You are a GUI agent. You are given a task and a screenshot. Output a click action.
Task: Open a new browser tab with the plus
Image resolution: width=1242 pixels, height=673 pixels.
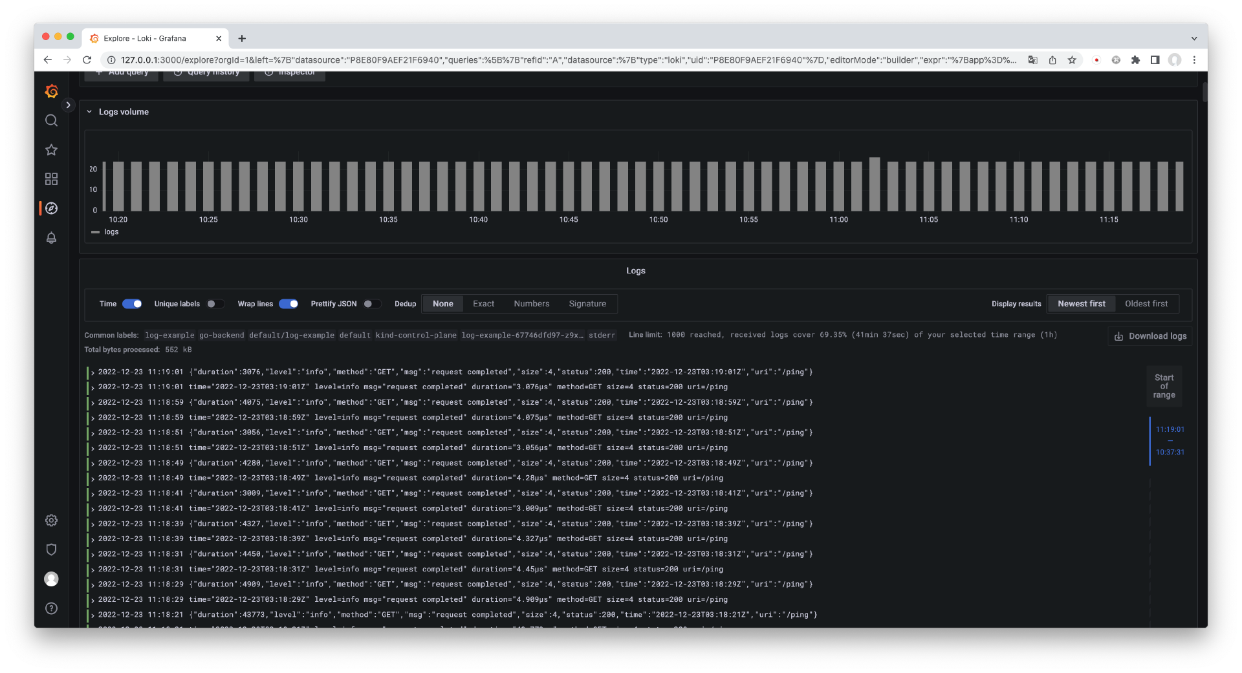242,38
